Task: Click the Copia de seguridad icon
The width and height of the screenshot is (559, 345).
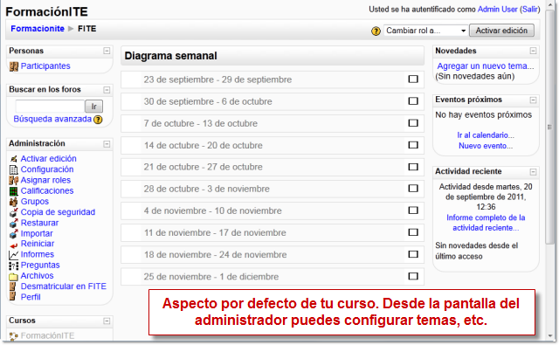Action: (14, 212)
